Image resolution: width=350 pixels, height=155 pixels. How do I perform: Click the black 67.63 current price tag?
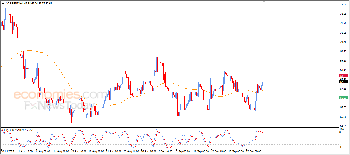point(343,82)
